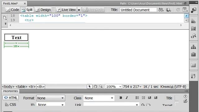Click the Open Documents icon in code toolbar
Screen dimensions: 199x112
5,18
